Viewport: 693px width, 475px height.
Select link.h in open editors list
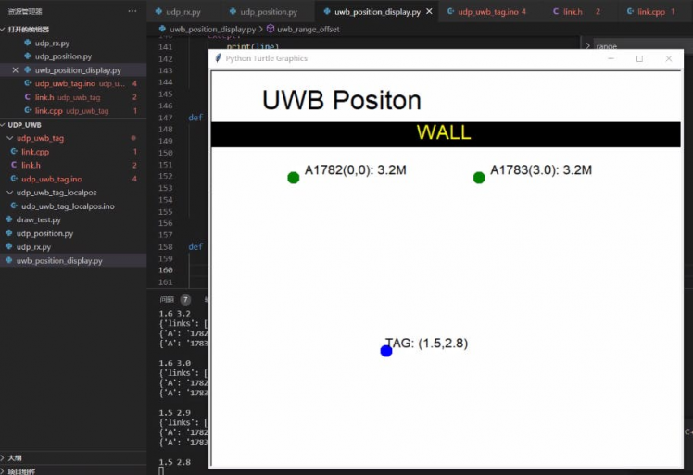(44, 97)
